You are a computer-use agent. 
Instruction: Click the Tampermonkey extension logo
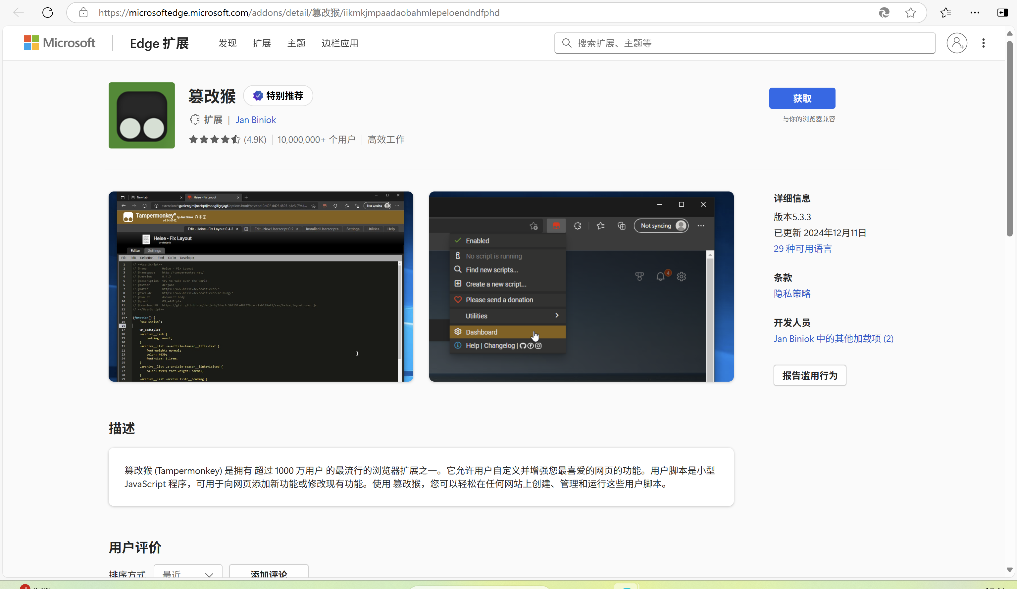pyautogui.click(x=142, y=115)
